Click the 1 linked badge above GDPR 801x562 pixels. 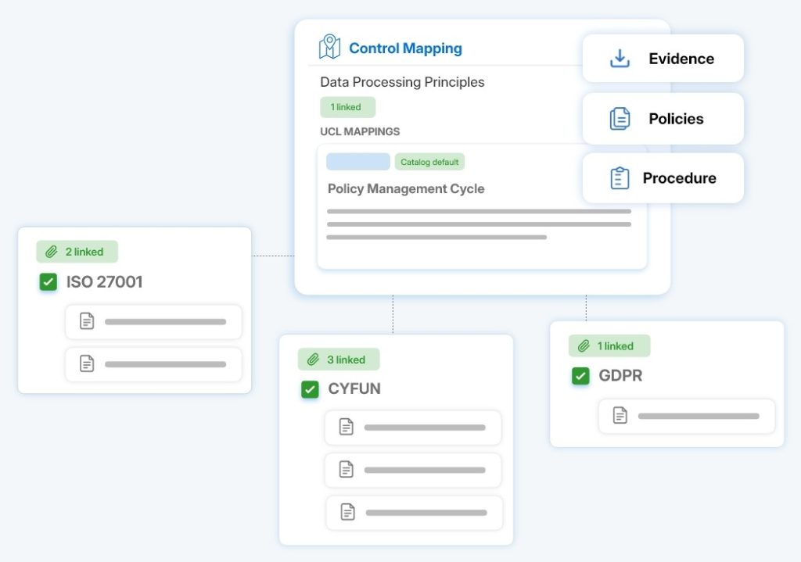point(609,346)
